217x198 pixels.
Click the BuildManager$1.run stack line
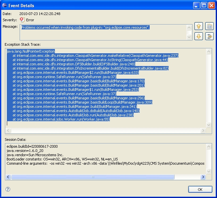click(x=75, y=90)
